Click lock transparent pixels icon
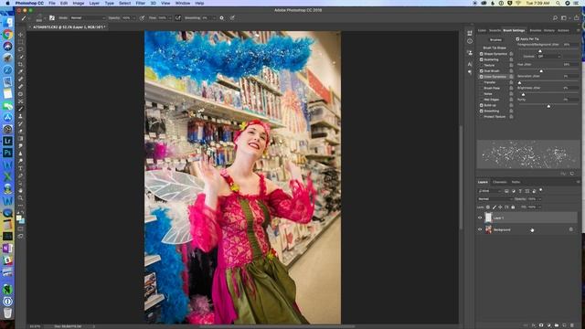 pyautogui.click(x=488, y=207)
